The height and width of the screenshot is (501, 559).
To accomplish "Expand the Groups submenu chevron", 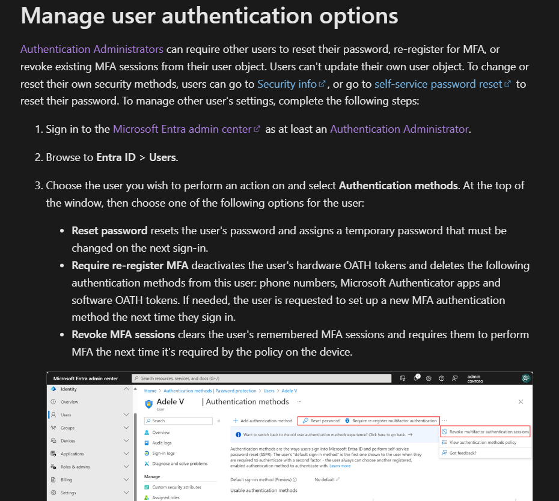I will (x=126, y=428).
